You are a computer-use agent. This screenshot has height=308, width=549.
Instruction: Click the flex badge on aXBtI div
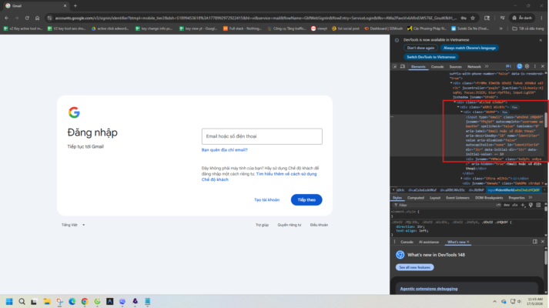pos(514,108)
